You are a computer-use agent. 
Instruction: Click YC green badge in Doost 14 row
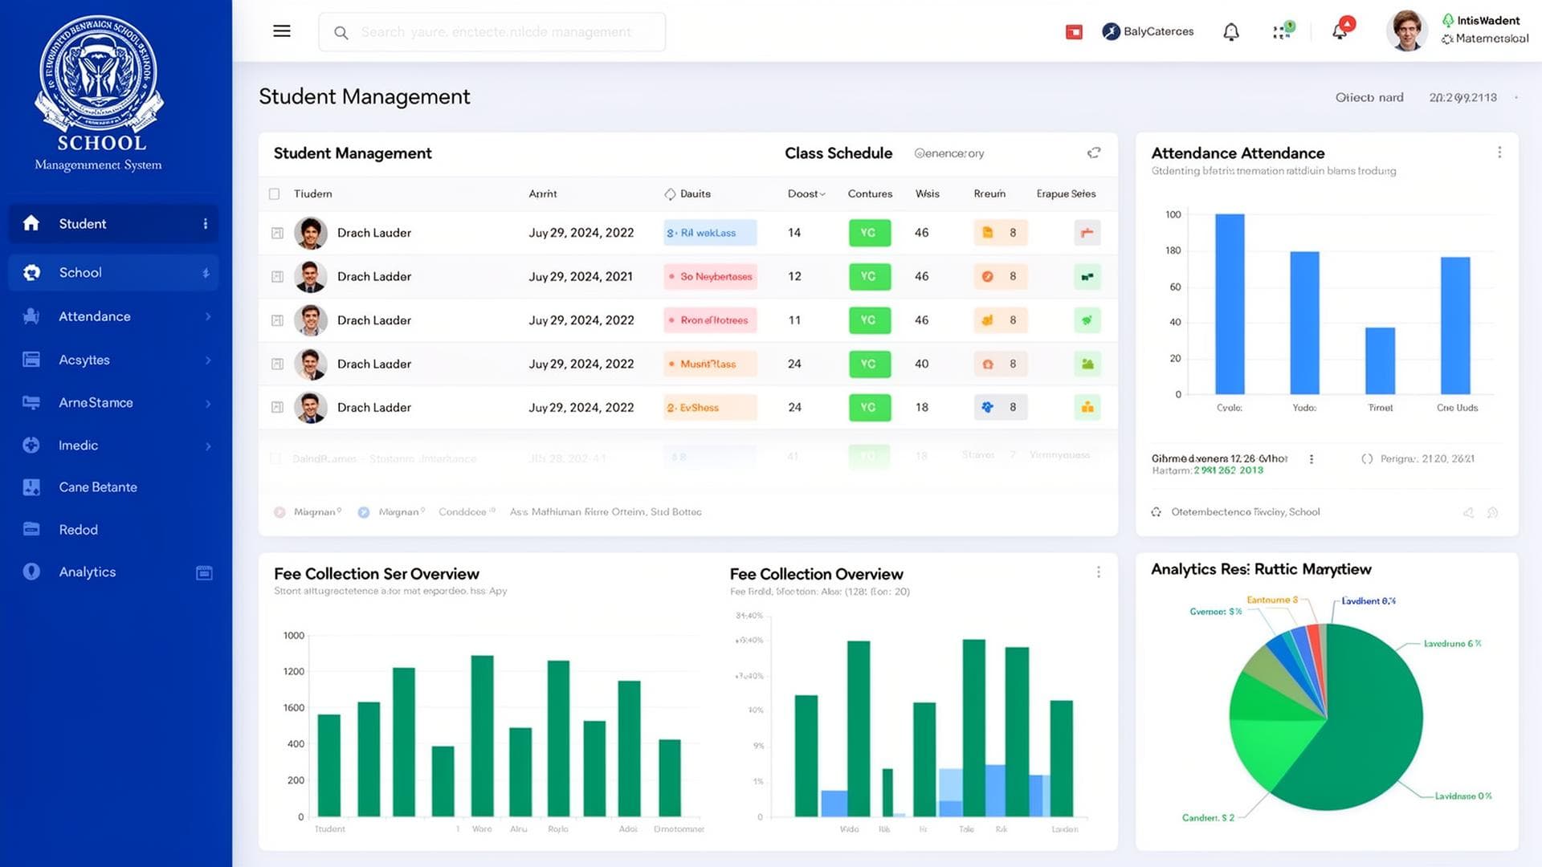[x=869, y=233]
